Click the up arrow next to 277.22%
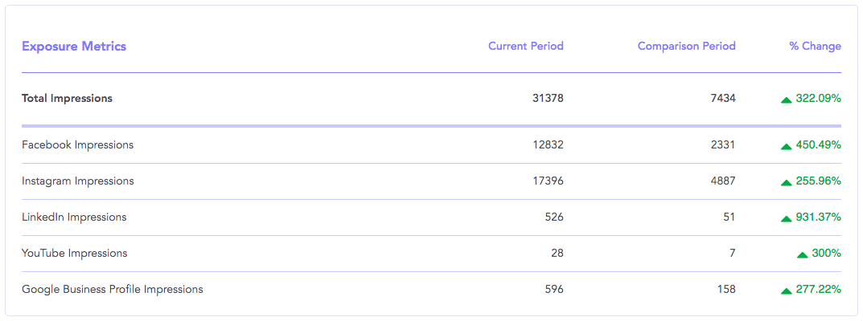Screen dimensions: 863x321 click(x=786, y=291)
